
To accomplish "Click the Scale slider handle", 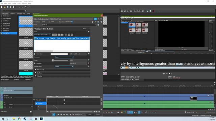I will (53, 60).
